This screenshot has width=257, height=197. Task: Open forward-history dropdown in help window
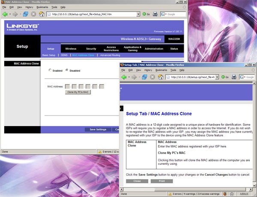139,77
